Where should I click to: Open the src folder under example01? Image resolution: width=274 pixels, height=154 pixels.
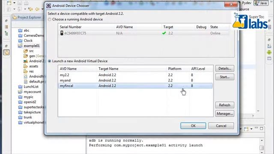coord(29,51)
